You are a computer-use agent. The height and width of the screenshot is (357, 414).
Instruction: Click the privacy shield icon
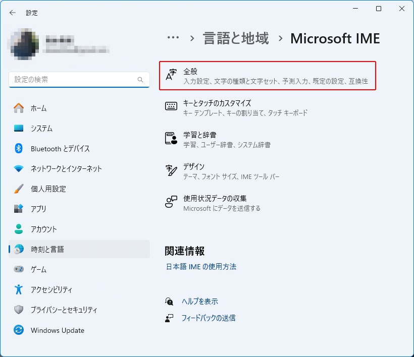coord(19,310)
